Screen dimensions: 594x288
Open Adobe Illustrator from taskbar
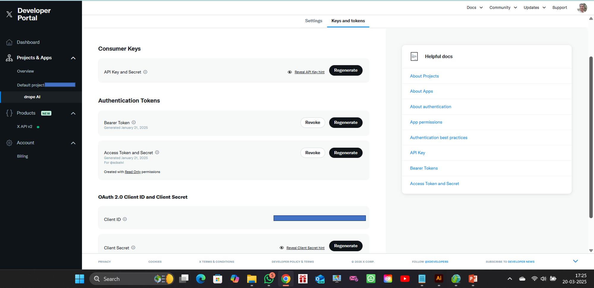pos(439,279)
